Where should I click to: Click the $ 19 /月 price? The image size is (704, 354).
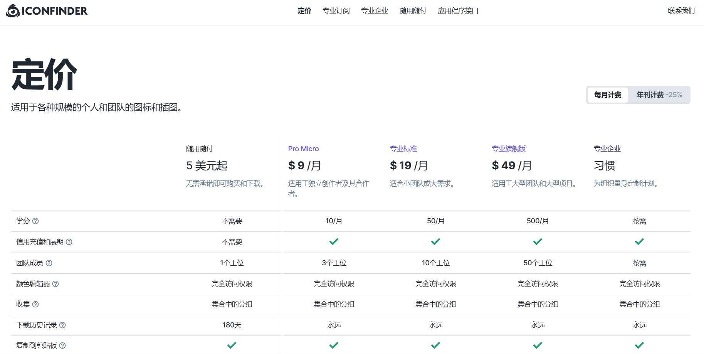tap(409, 166)
